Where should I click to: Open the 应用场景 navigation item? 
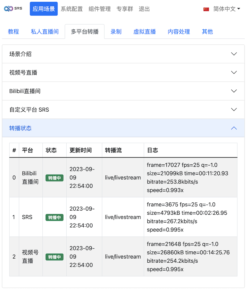[44, 9]
